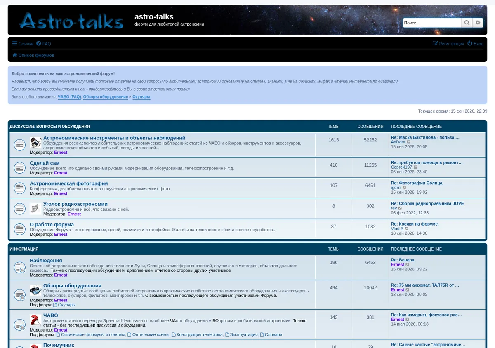Click the home icon near Список форумов

[x=14, y=55]
